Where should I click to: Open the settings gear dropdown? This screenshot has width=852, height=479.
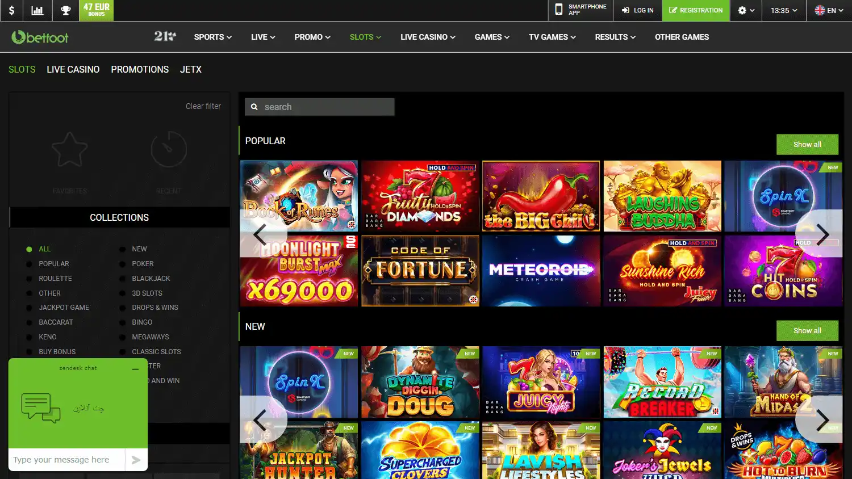tap(746, 10)
